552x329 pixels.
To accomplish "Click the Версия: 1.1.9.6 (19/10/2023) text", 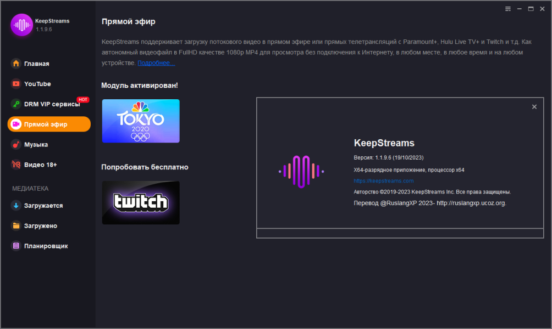I will tap(388, 158).
